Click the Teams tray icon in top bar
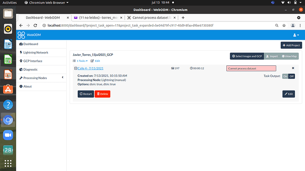 pyautogui.click(x=273, y=3)
